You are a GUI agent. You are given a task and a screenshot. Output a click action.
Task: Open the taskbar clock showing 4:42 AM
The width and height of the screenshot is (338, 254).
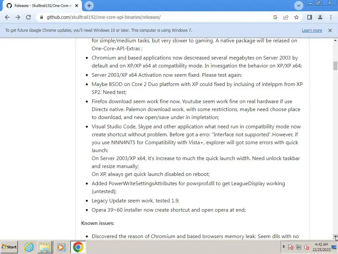pos(321,247)
